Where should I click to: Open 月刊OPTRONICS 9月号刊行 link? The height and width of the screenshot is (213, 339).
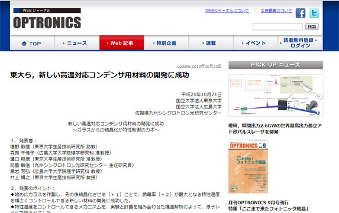259,202
